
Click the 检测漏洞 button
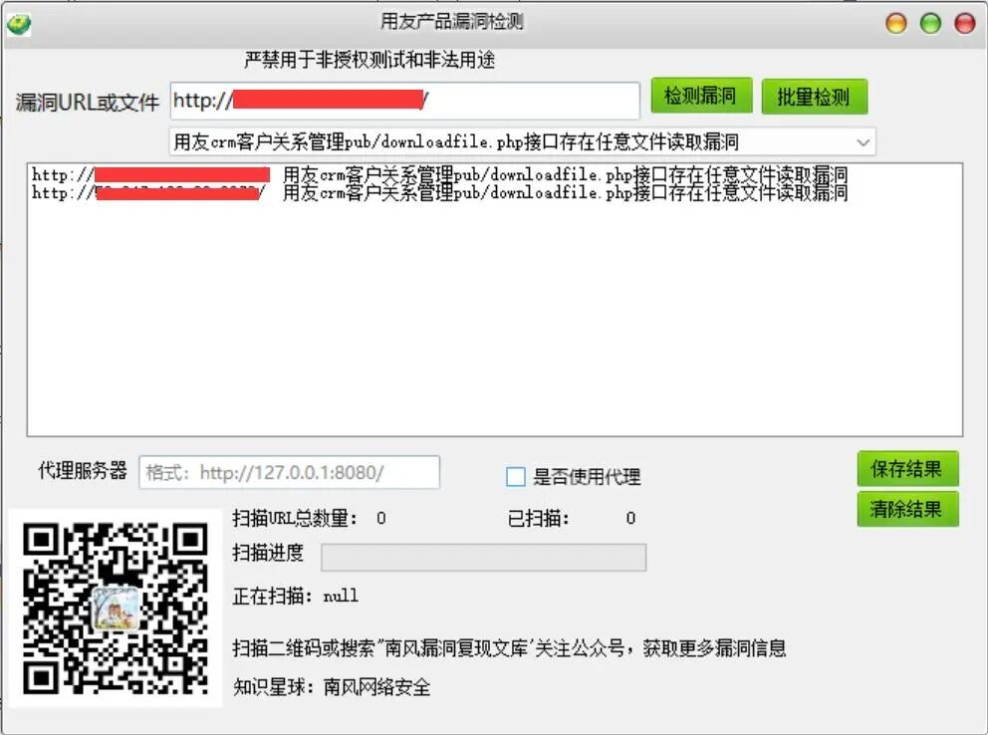(701, 96)
